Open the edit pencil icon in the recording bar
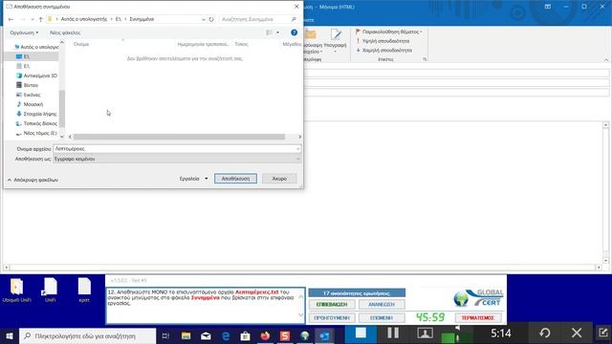Screen dimensions: 612x344 603,333
